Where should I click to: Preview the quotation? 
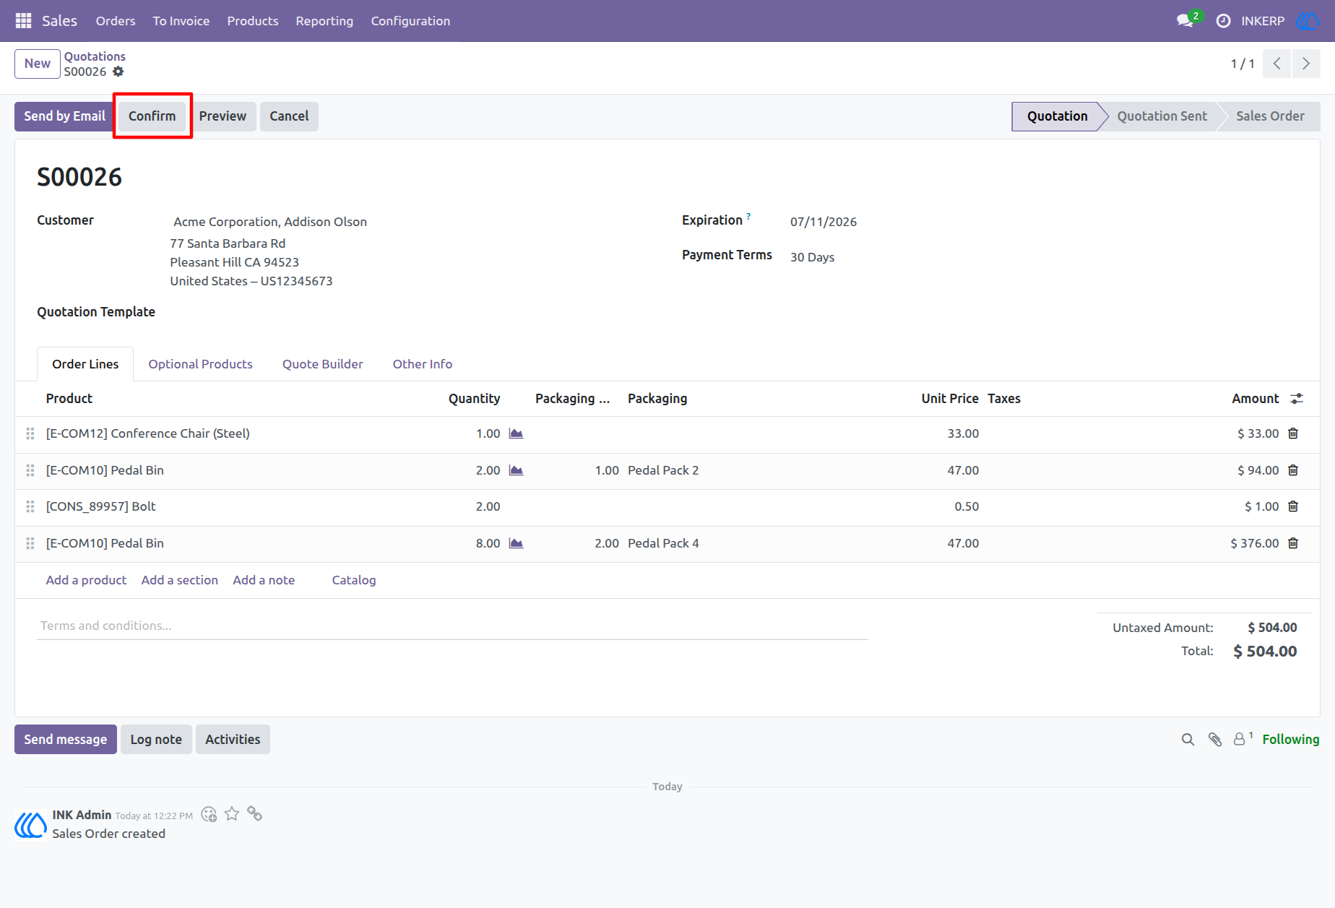coord(222,116)
